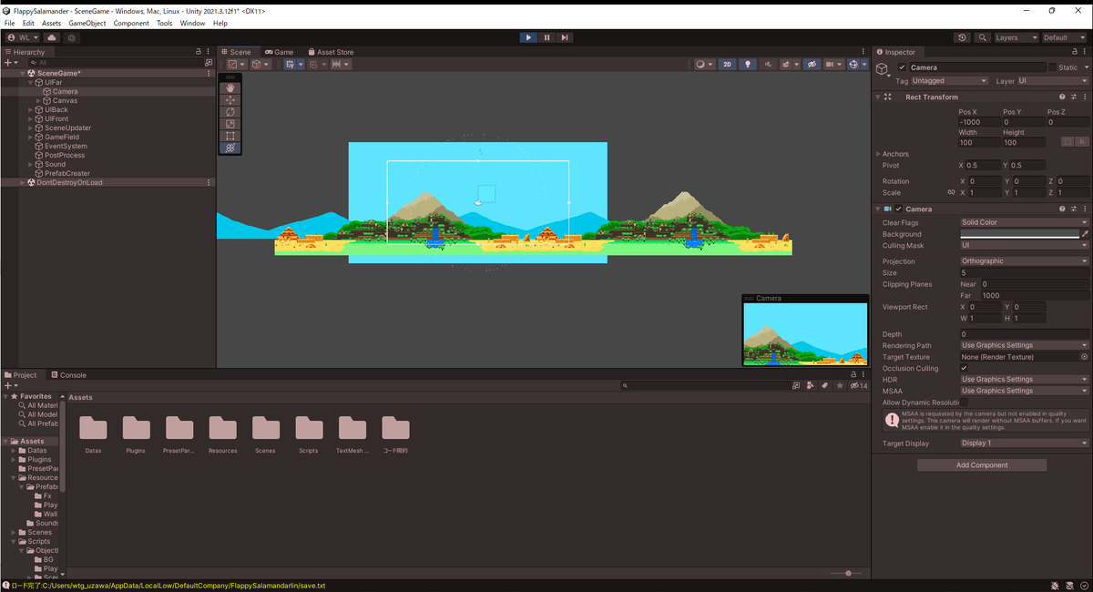Open Undo History clock icon
Screen dimensions: 1093x592
click(x=963, y=37)
